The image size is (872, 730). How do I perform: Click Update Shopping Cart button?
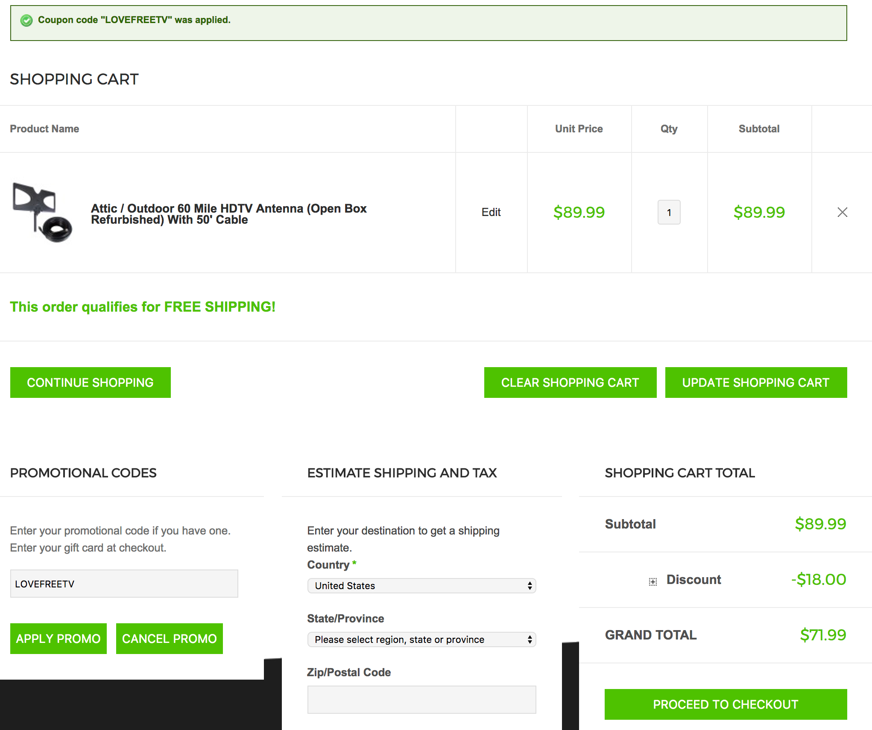755,383
